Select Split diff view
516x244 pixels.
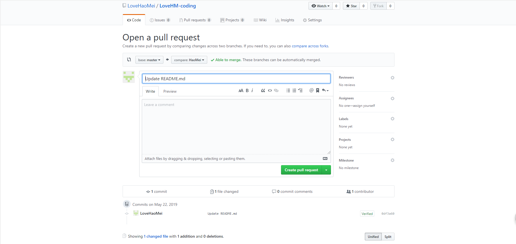(388, 237)
